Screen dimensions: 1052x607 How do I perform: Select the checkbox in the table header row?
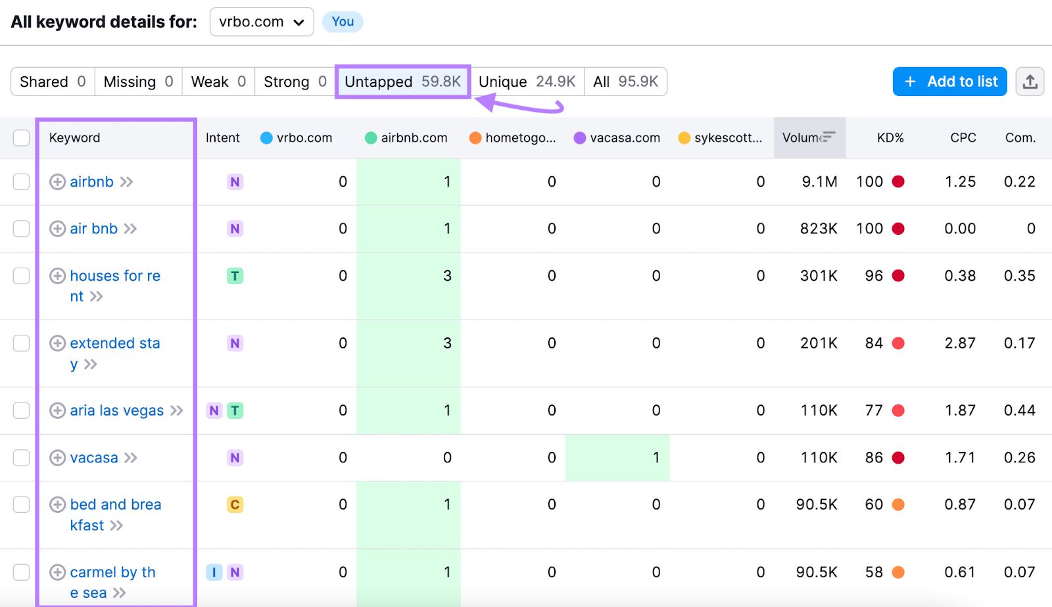pos(20,137)
